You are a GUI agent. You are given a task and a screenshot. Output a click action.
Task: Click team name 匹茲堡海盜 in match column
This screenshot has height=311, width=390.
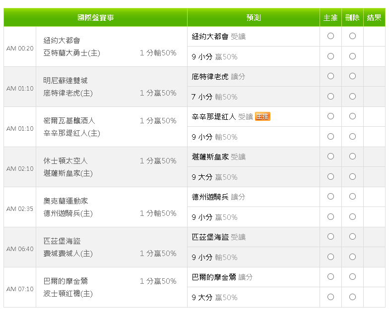(x=62, y=241)
